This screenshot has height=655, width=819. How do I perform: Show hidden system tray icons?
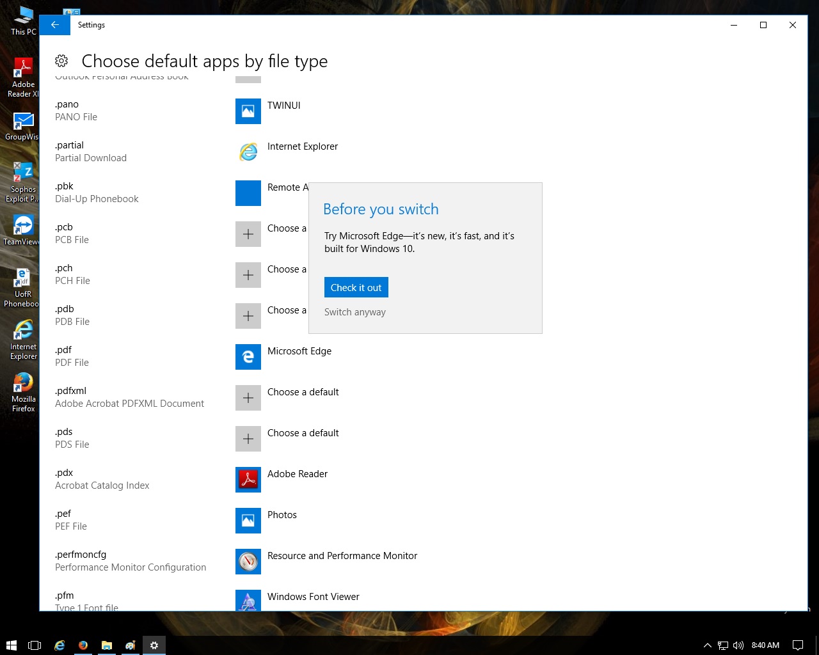(707, 645)
